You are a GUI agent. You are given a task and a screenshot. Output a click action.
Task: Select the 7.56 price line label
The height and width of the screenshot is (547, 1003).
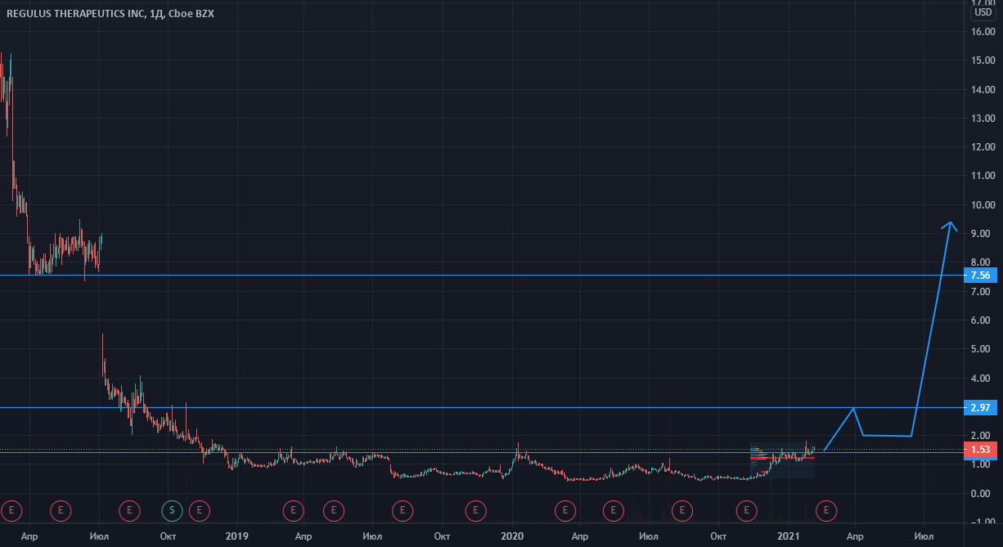click(981, 276)
